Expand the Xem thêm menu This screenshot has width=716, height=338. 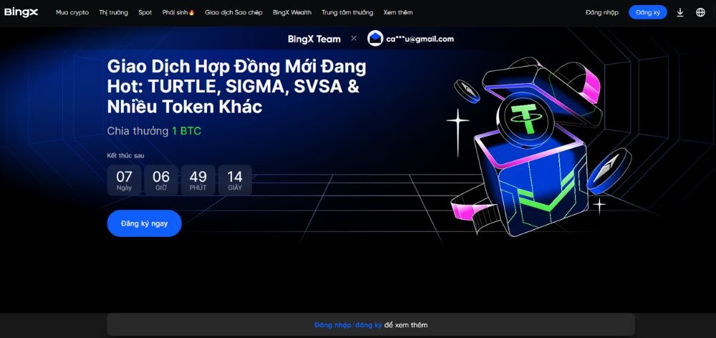pyautogui.click(x=397, y=12)
